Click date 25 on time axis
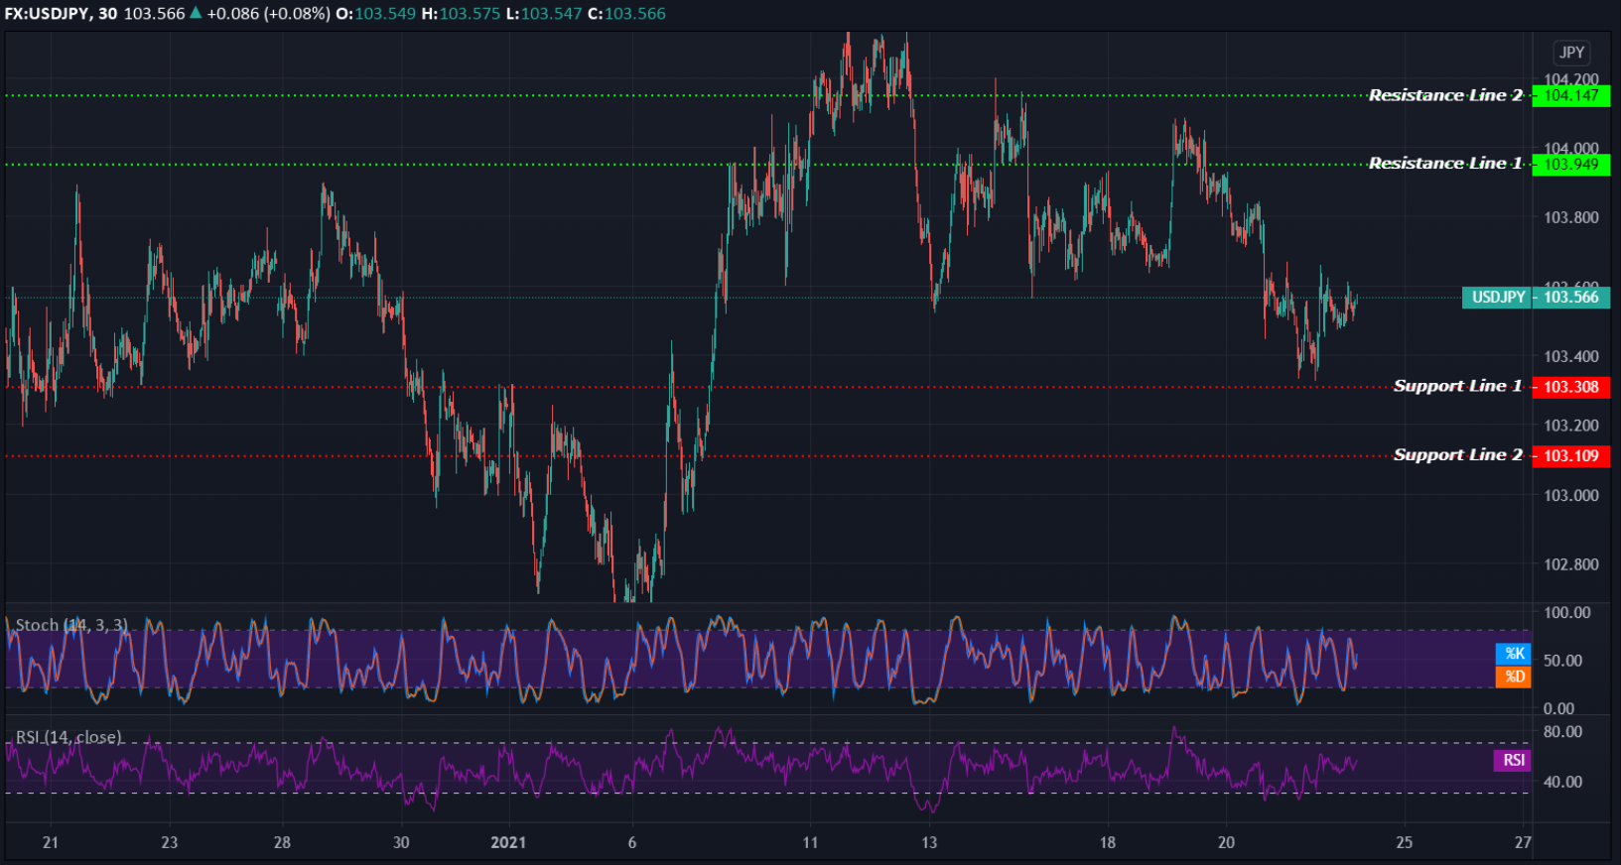This screenshot has width=1621, height=865. [x=1405, y=842]
